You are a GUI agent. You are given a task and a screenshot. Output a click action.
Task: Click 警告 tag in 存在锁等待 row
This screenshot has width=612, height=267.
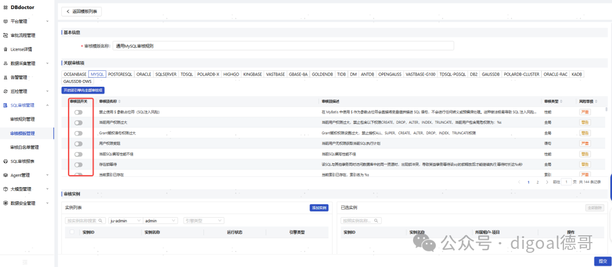[585, 164]
